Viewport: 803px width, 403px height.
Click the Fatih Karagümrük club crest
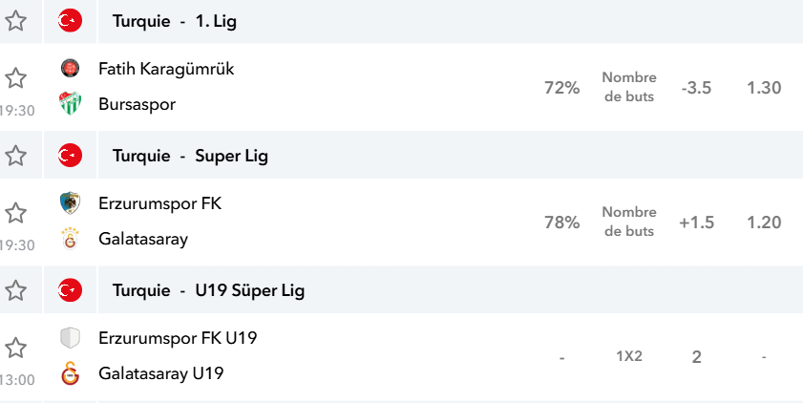point(70,68)
